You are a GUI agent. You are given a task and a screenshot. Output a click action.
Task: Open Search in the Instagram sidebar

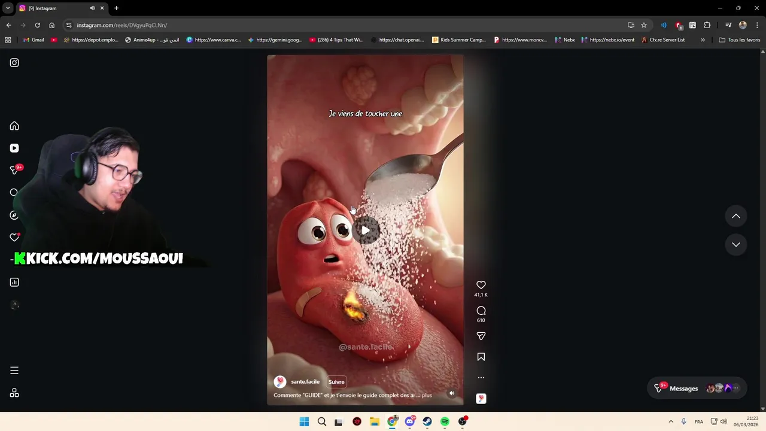click(x=14, y=192)
